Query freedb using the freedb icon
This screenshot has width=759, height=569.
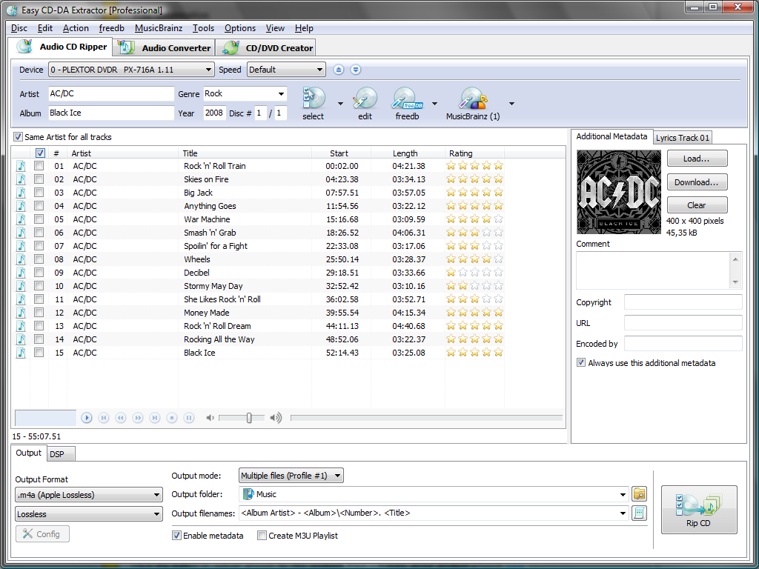point(407,99)
